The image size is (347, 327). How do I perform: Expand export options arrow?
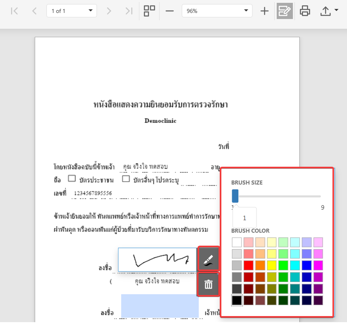pos(336,10)
